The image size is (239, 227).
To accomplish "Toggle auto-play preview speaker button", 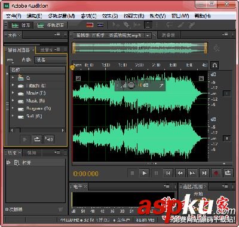I will [x=49, y=139].
